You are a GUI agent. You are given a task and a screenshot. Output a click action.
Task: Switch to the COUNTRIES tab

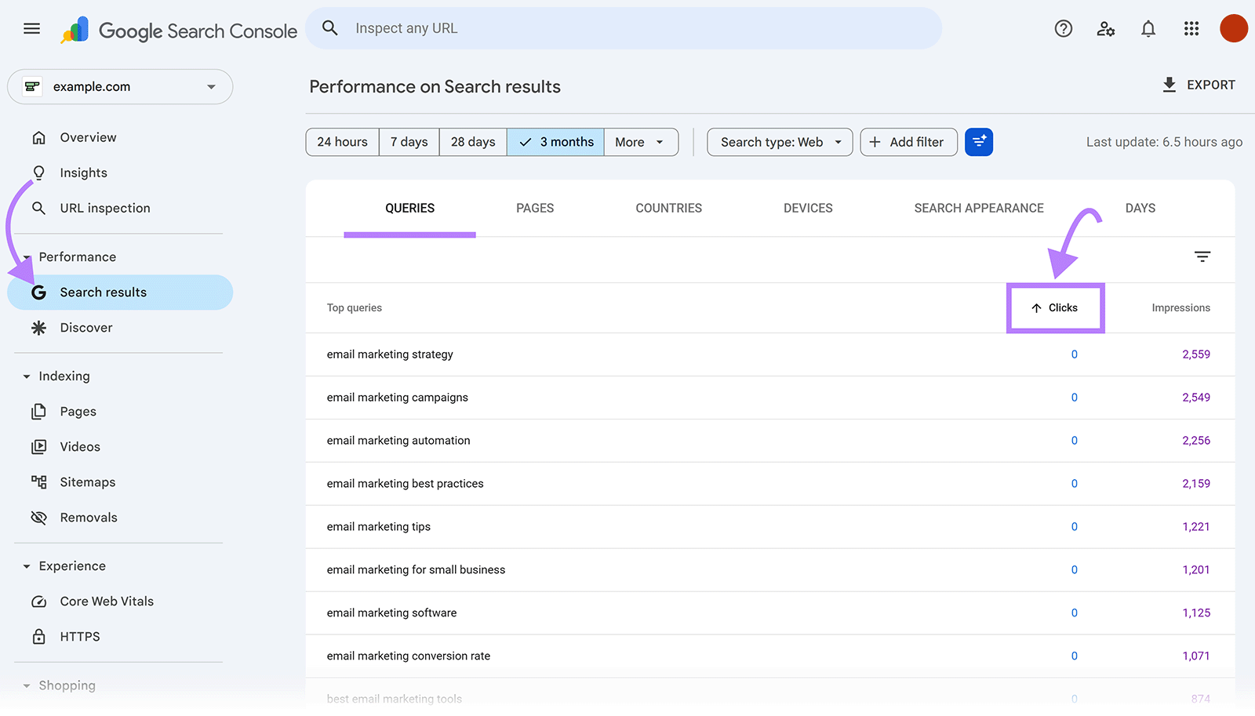coord(668,208)
